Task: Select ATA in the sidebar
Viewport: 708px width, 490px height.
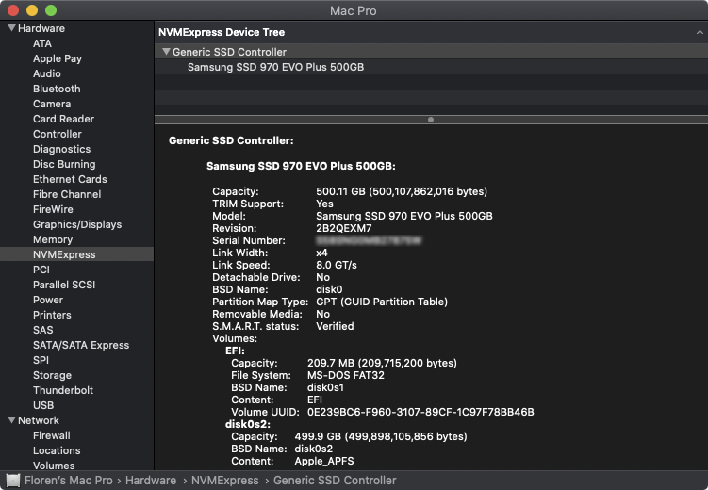Action: pos(42,43)
